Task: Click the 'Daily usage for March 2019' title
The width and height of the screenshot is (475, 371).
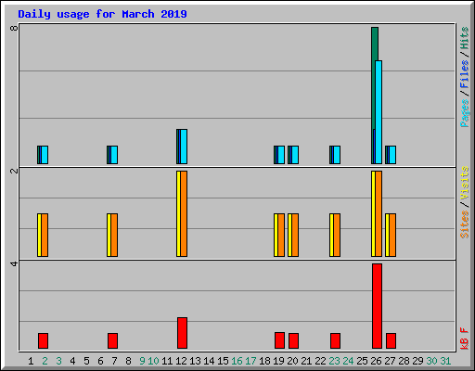Action: click(x=102, y=14)
